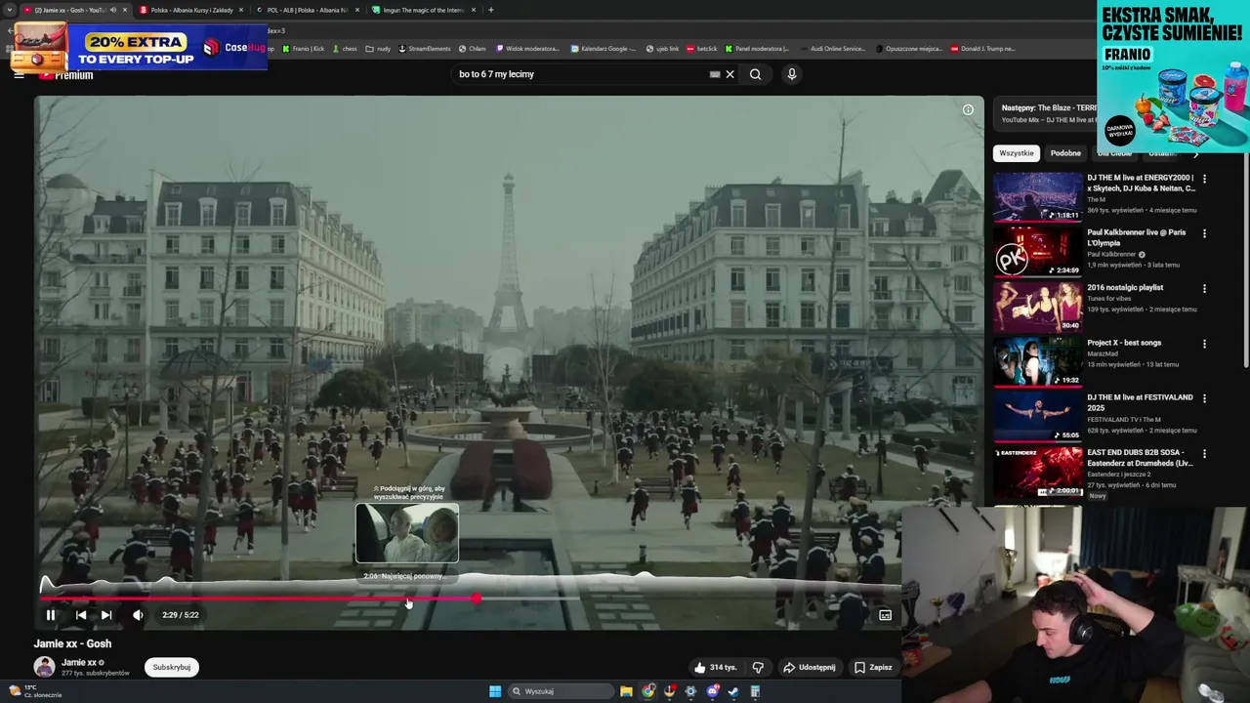Open the nudy bookmark folder

point(378,48)
